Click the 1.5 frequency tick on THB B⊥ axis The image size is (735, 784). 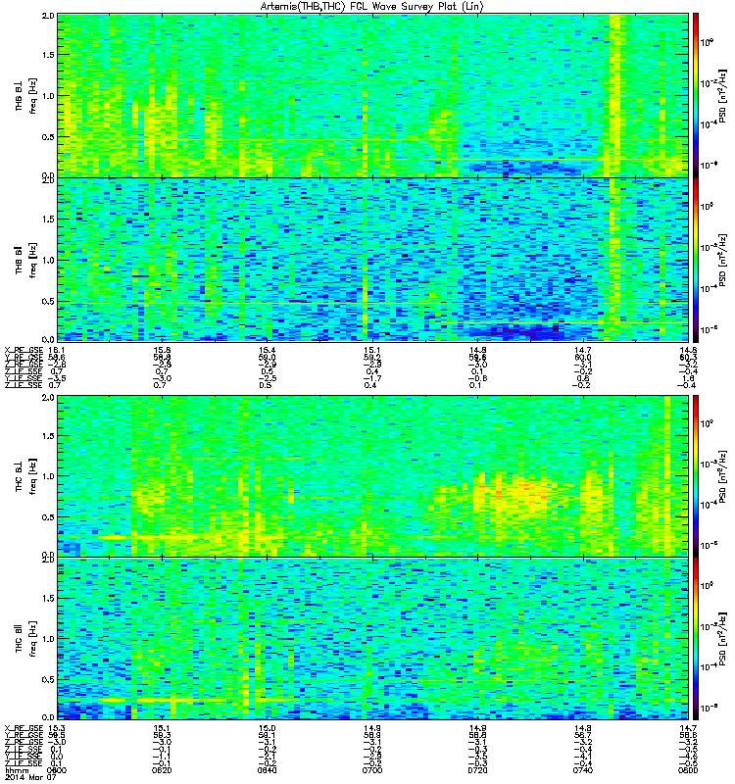(x=48, y=55)
